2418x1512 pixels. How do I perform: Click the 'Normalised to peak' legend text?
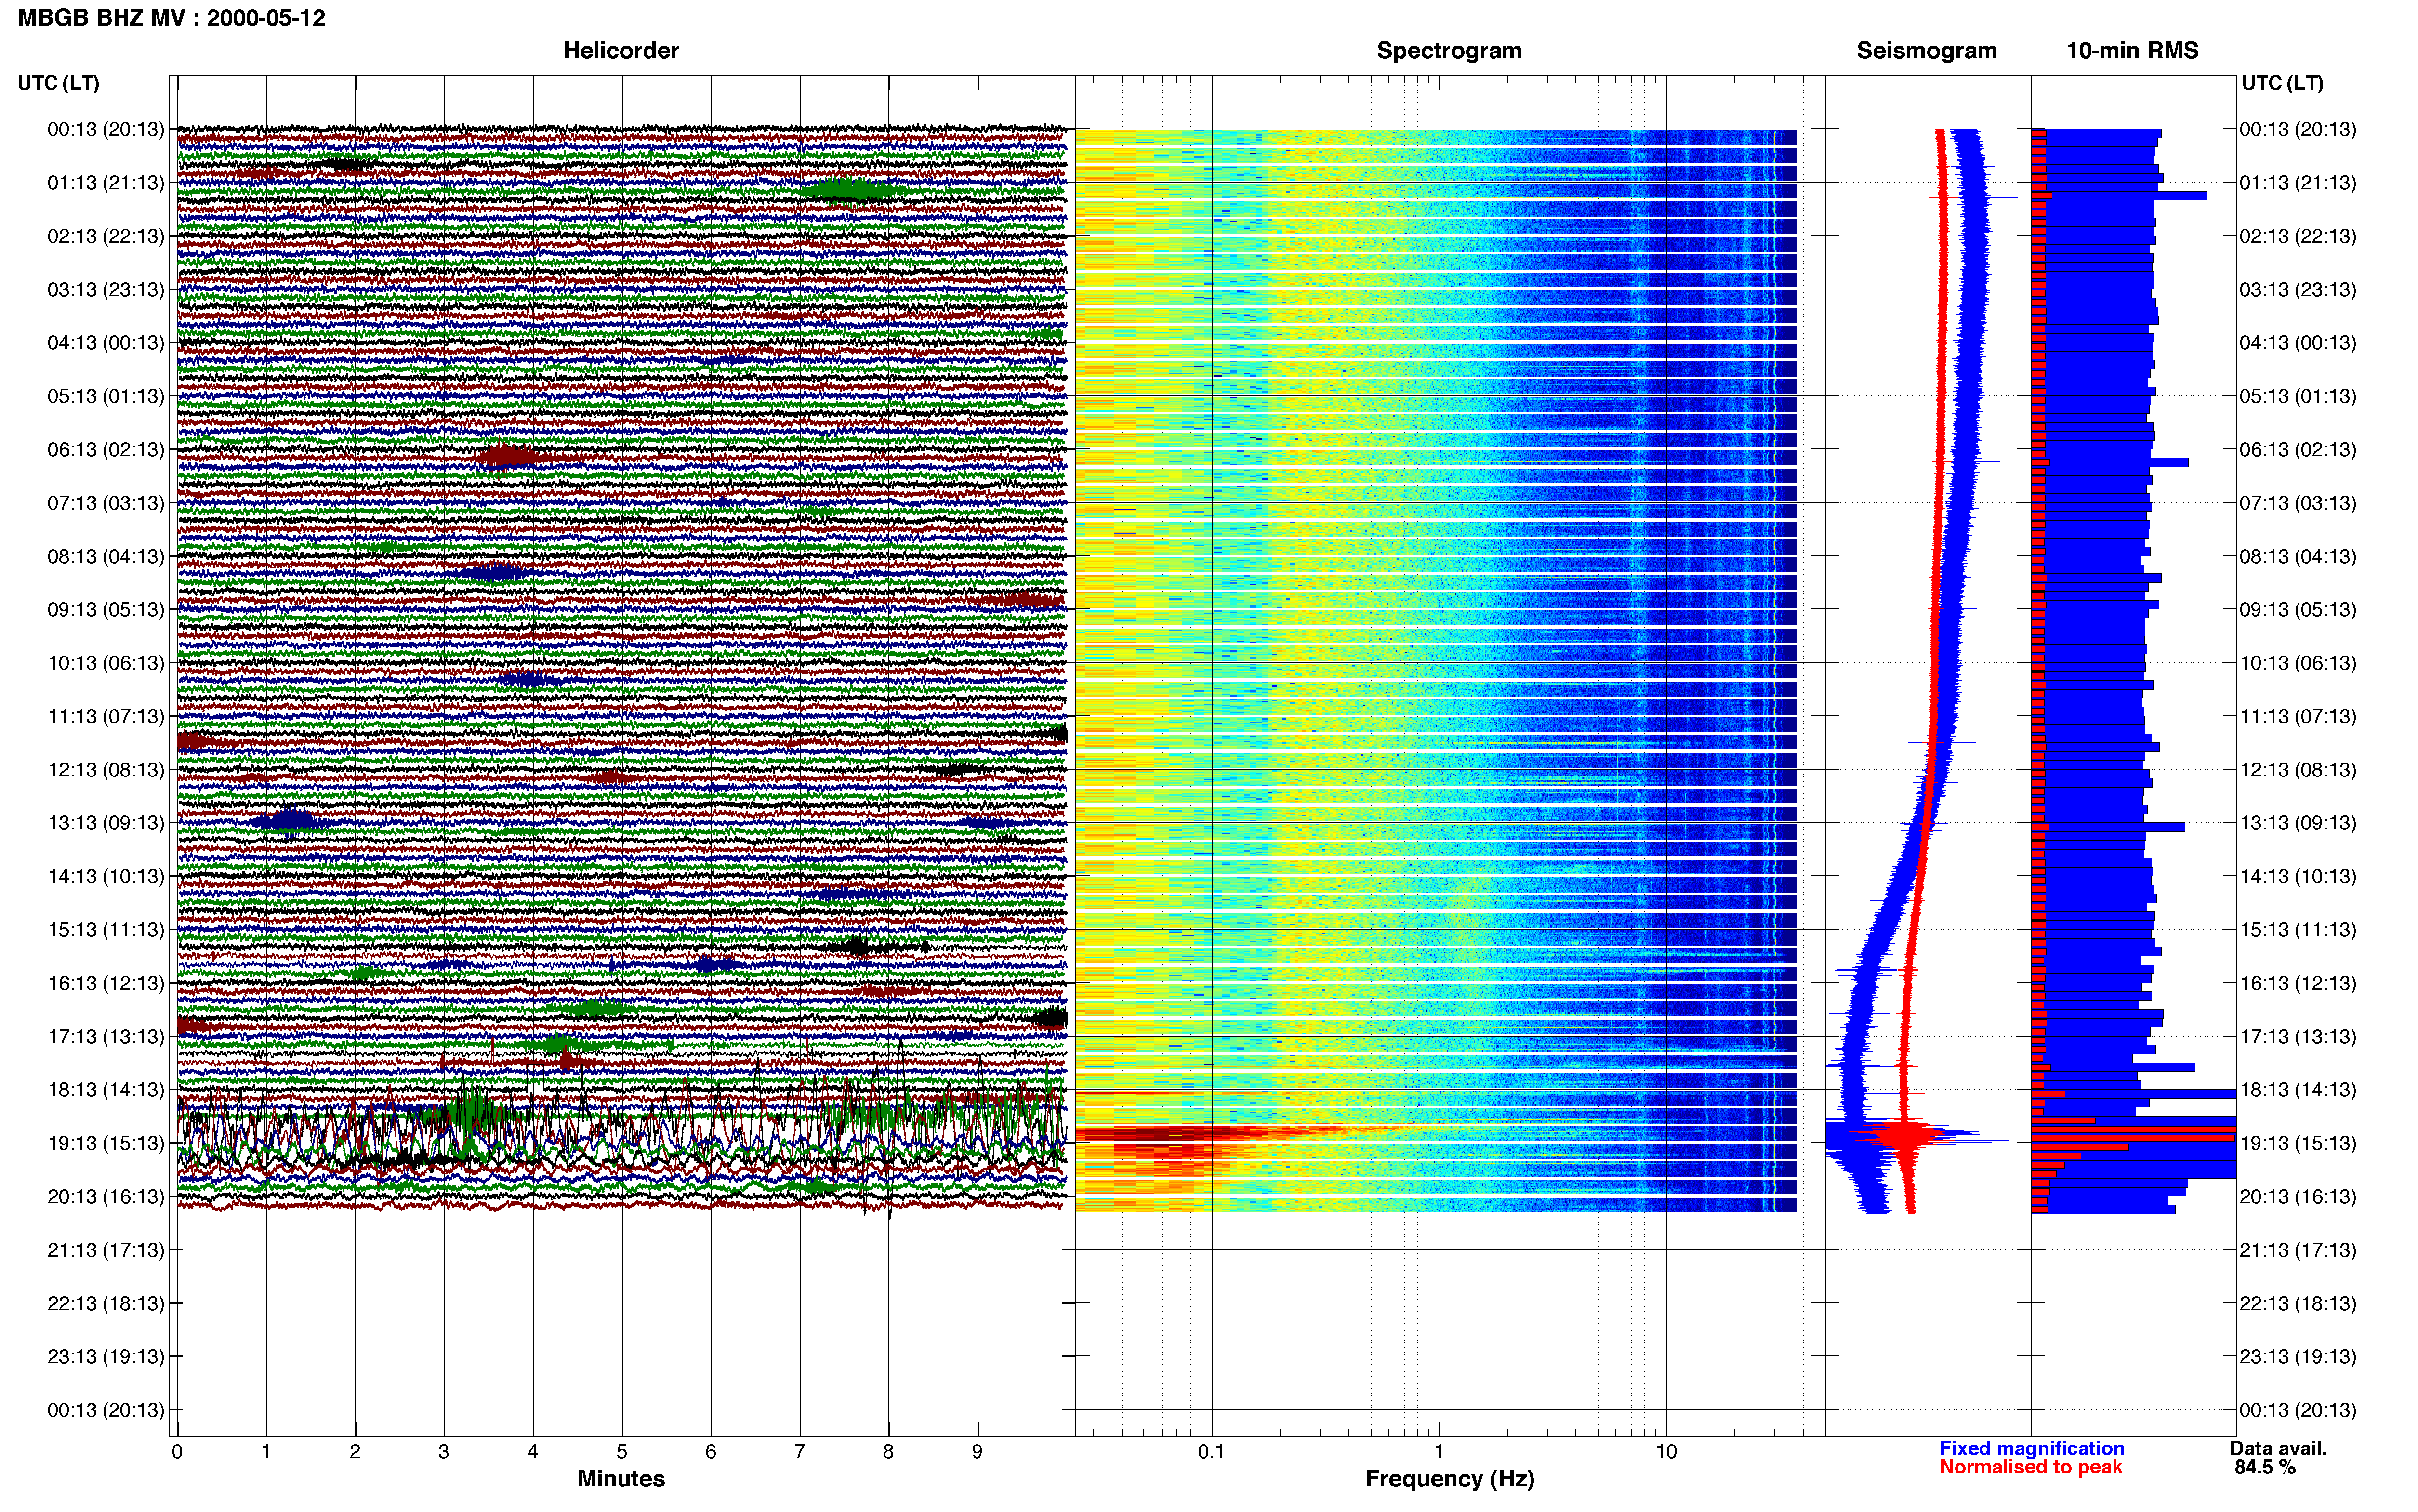tap(2031, 1468)
